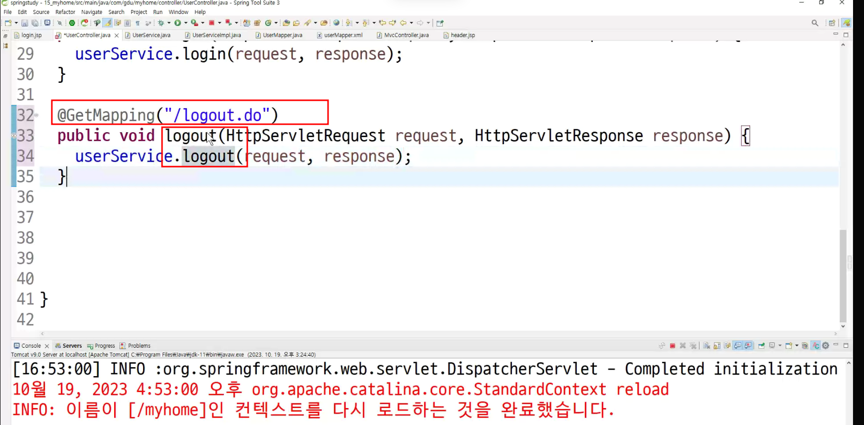The height and width of the screenshot is (425, 864).
Task: Open the Navigate menu
Action: tap(92, 12)
